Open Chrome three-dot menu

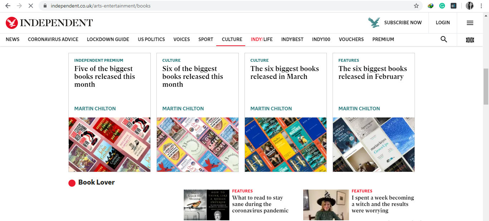[x=481, y=6]
